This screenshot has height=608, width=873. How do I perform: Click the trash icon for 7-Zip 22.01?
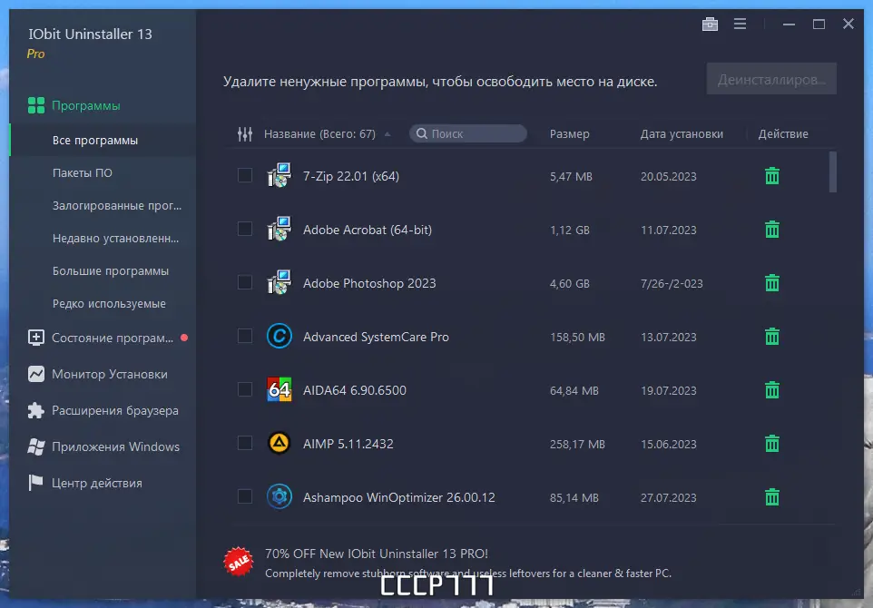771,176
